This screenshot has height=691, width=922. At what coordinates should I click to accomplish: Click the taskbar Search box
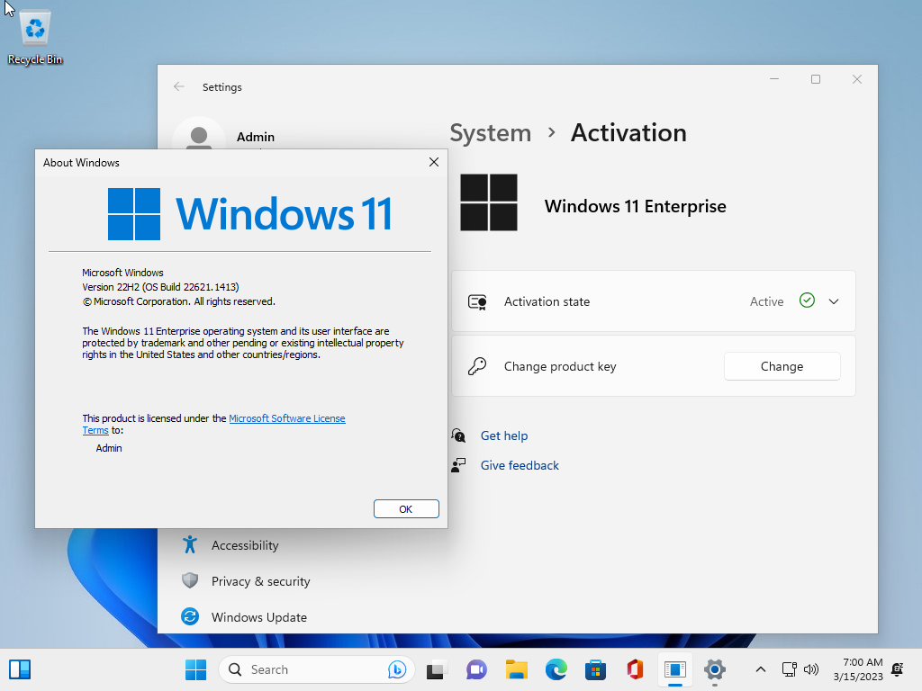point(316,669)
